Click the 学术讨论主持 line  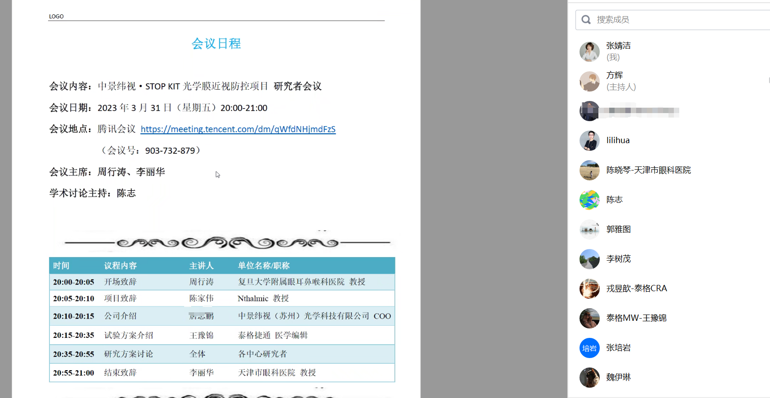93,193
